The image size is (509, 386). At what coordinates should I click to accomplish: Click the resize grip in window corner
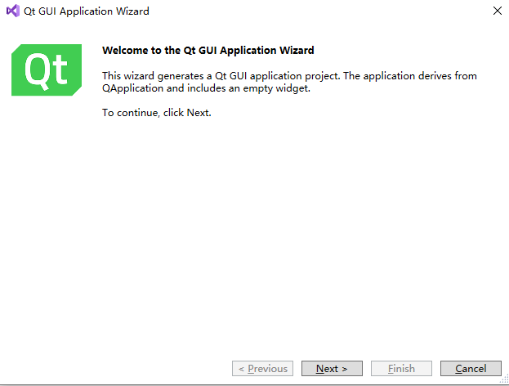(504, 379)
